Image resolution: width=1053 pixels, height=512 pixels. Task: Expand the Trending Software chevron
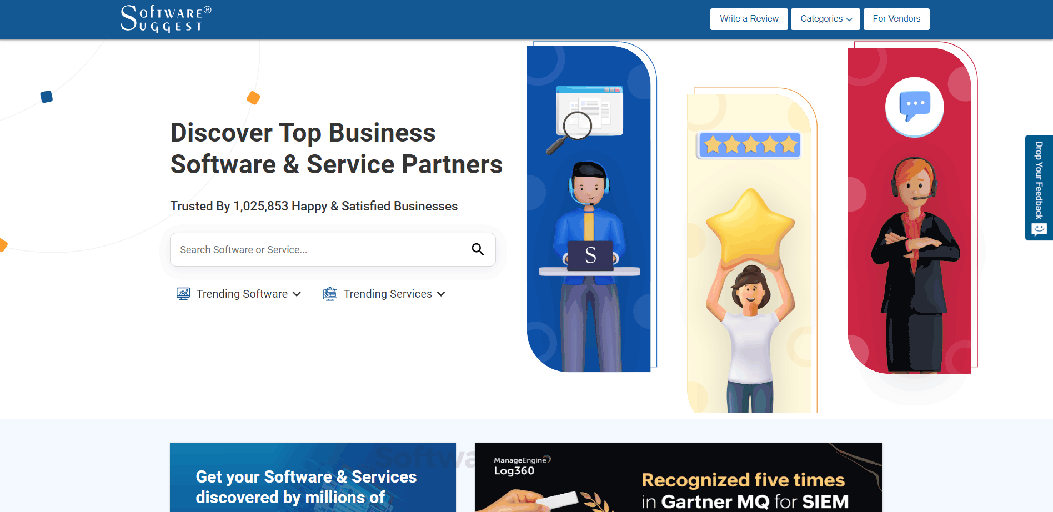click(297, 294)
